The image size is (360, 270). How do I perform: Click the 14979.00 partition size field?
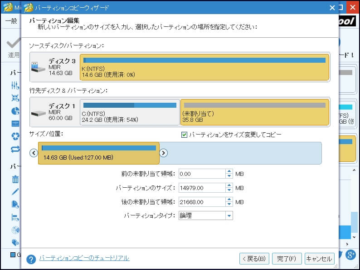coord(202,188)
